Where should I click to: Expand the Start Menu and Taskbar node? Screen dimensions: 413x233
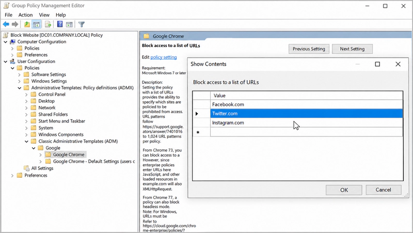(26, 121)
